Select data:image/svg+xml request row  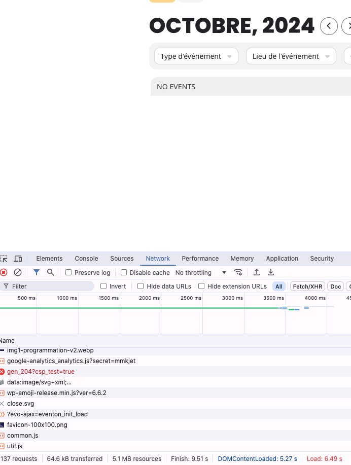[175, 382]
